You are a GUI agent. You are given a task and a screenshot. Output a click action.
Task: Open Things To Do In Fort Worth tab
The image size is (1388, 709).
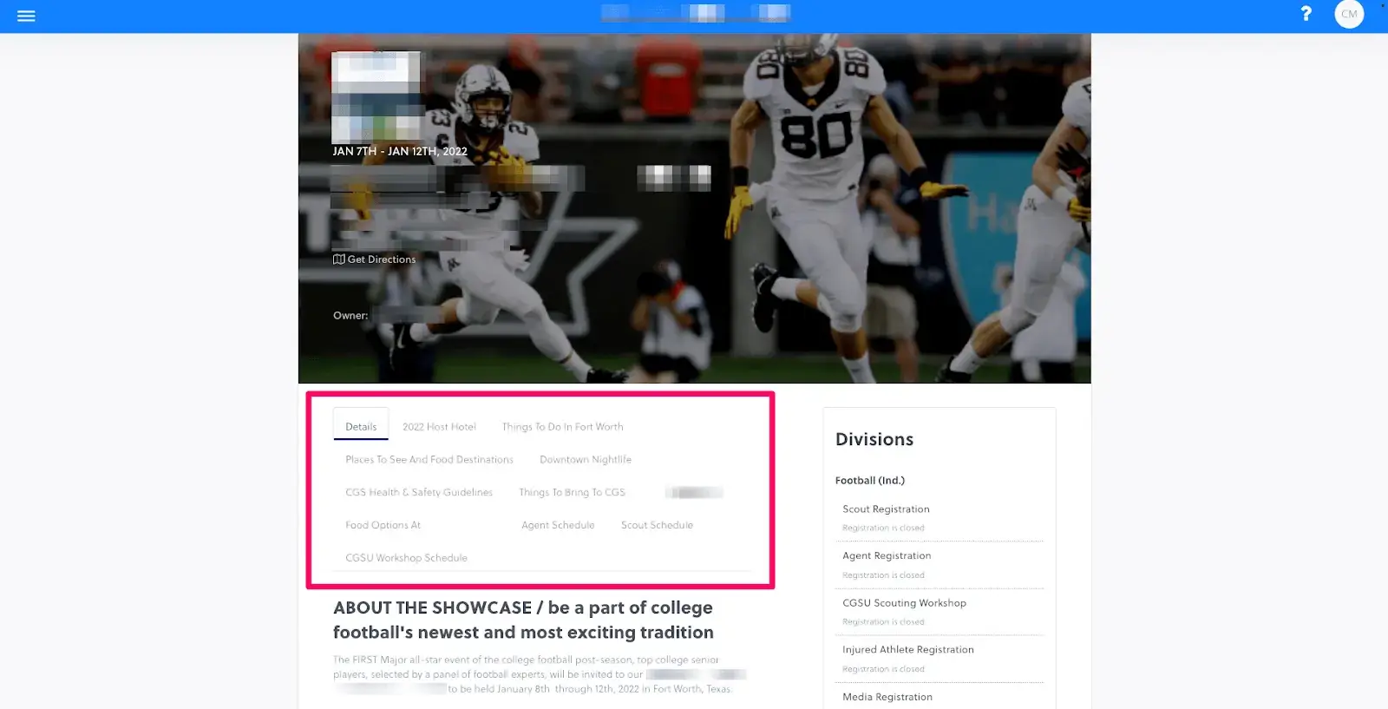click(562, 427)
